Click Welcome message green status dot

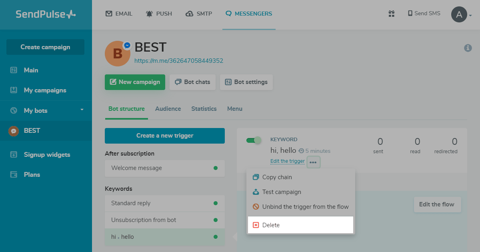216,168
